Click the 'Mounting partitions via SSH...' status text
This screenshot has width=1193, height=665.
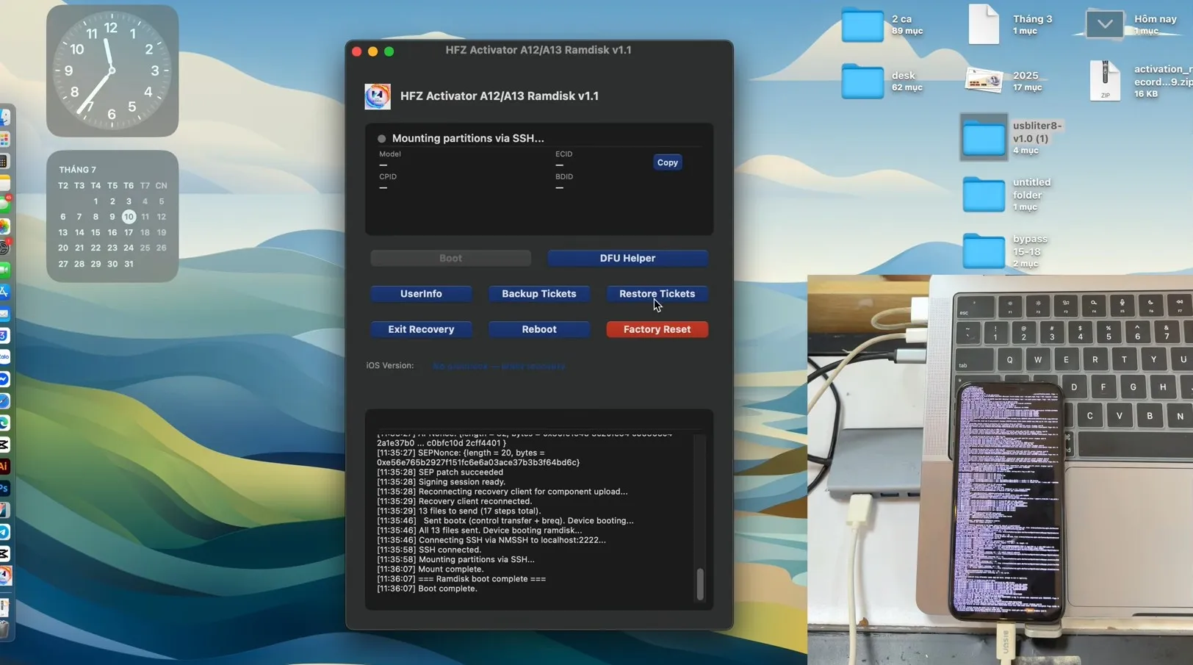click(468, 138)
